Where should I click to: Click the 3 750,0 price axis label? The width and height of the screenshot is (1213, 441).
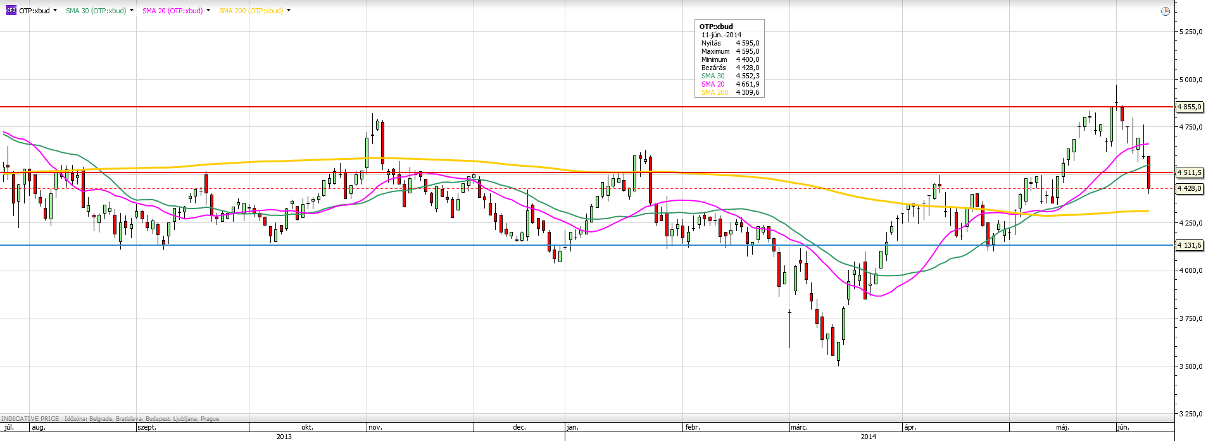1191,318
